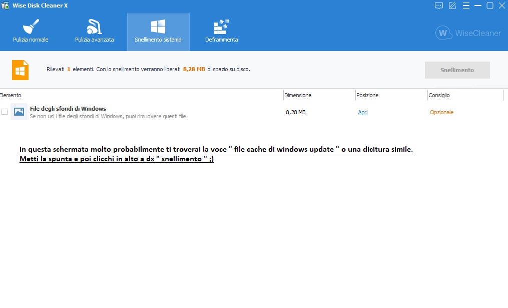Minimize the Wise Disk Cleaner window

click(477, 6)
